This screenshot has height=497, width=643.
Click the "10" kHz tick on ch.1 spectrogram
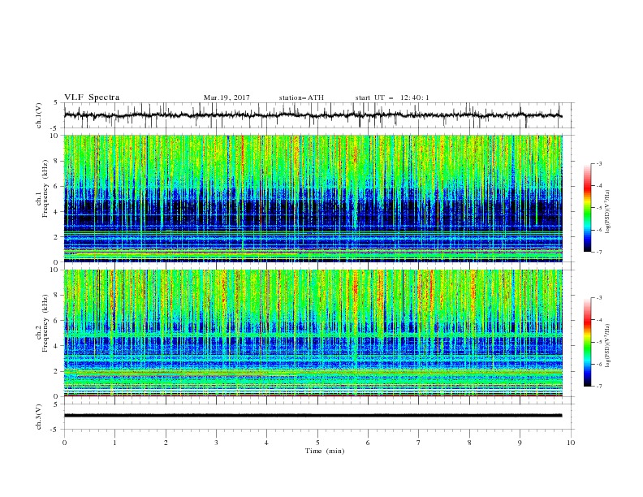54,136
